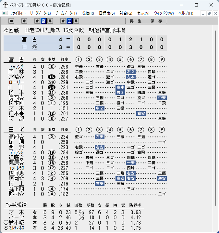Select the 田 team icon in toolbar
Viewport: 219px width, 233px height.
point(69,21)
